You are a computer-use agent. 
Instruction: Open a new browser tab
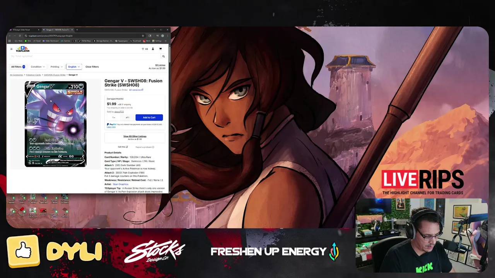tap(77, 30)
